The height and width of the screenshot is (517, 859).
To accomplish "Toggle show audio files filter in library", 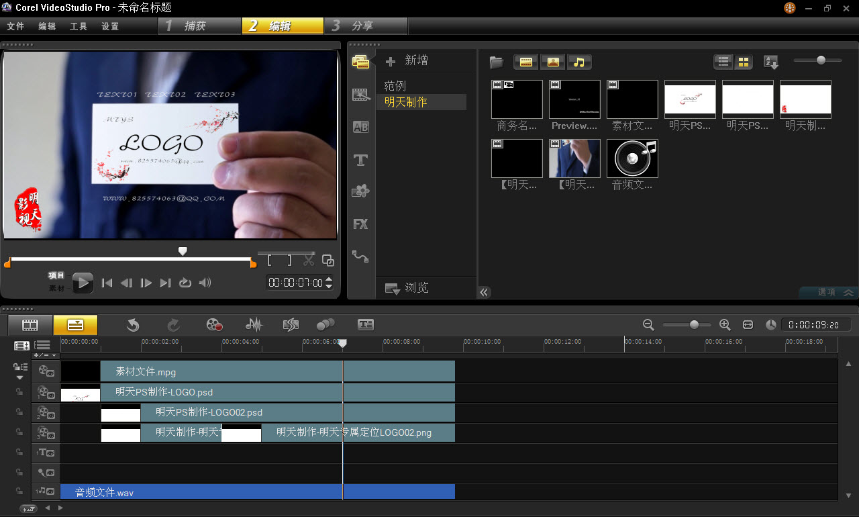I will click(579, 62).
